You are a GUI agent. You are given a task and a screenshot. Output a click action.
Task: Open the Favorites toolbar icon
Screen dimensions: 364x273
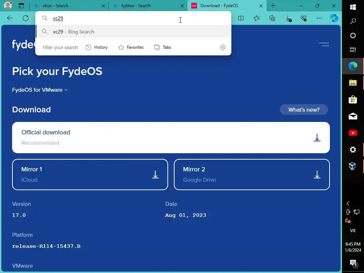click(257, 18)
